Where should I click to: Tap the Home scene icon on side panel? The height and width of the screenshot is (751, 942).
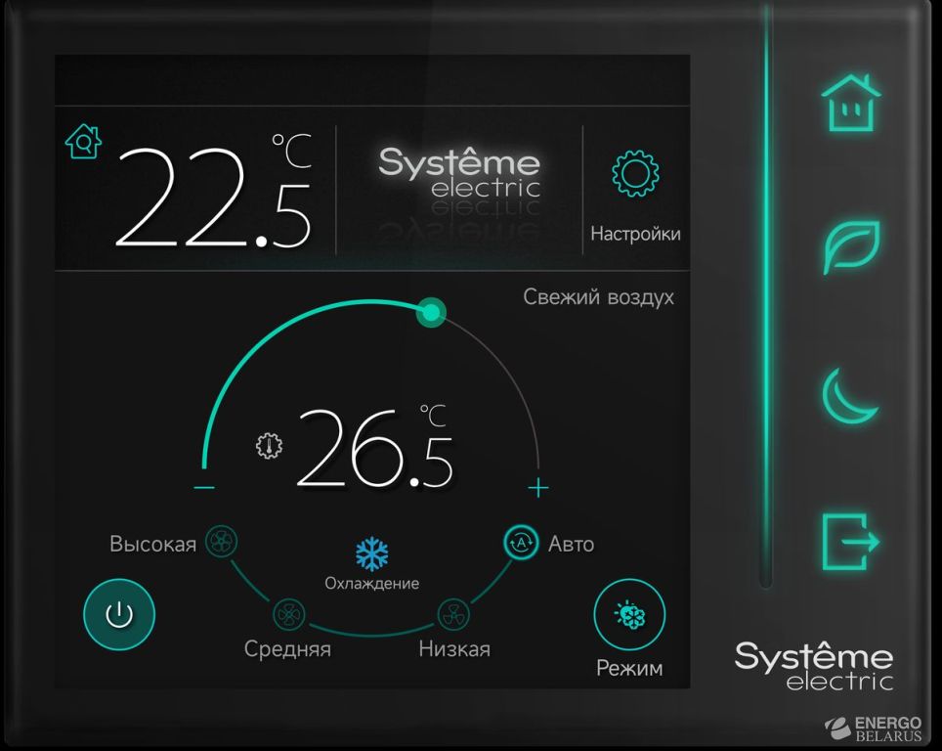[850, 103]
